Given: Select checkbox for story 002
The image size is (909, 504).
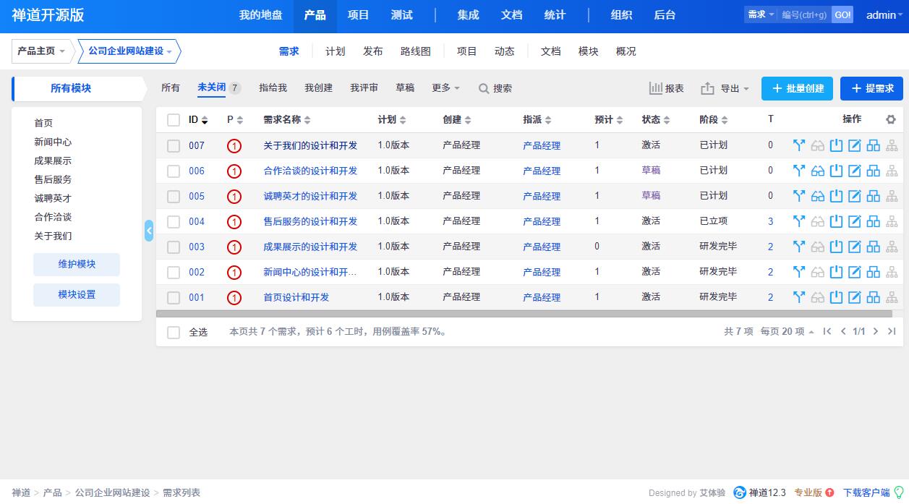Looking at the screenshot, I should pyautogui.click(x=174, y=273).
